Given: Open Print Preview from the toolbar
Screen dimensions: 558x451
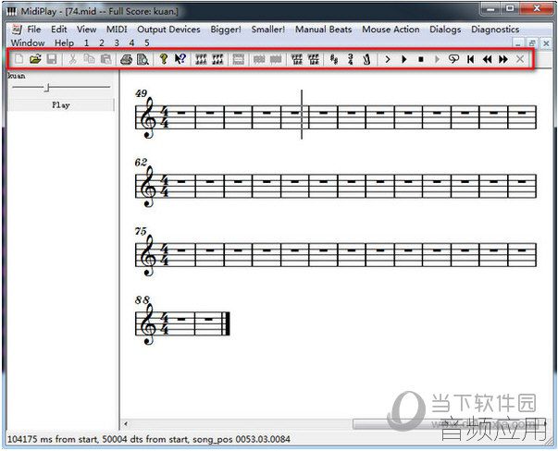Looking at the screenshot, I should point(143,59).
